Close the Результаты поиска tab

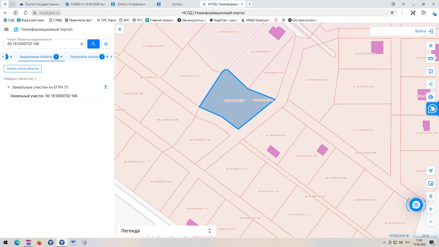[x=107, y=57]
